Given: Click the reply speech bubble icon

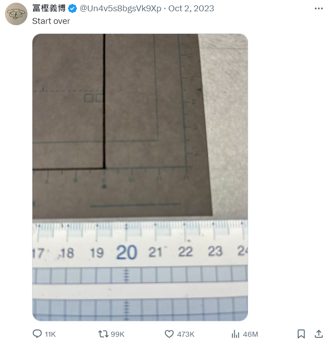Looking at the screenshot, I should [37, 334].
